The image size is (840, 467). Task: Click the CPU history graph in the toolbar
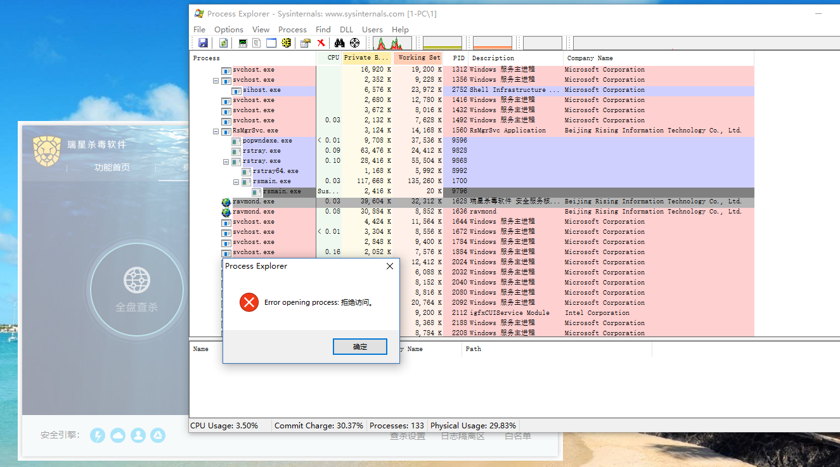(x=392, y=43)
